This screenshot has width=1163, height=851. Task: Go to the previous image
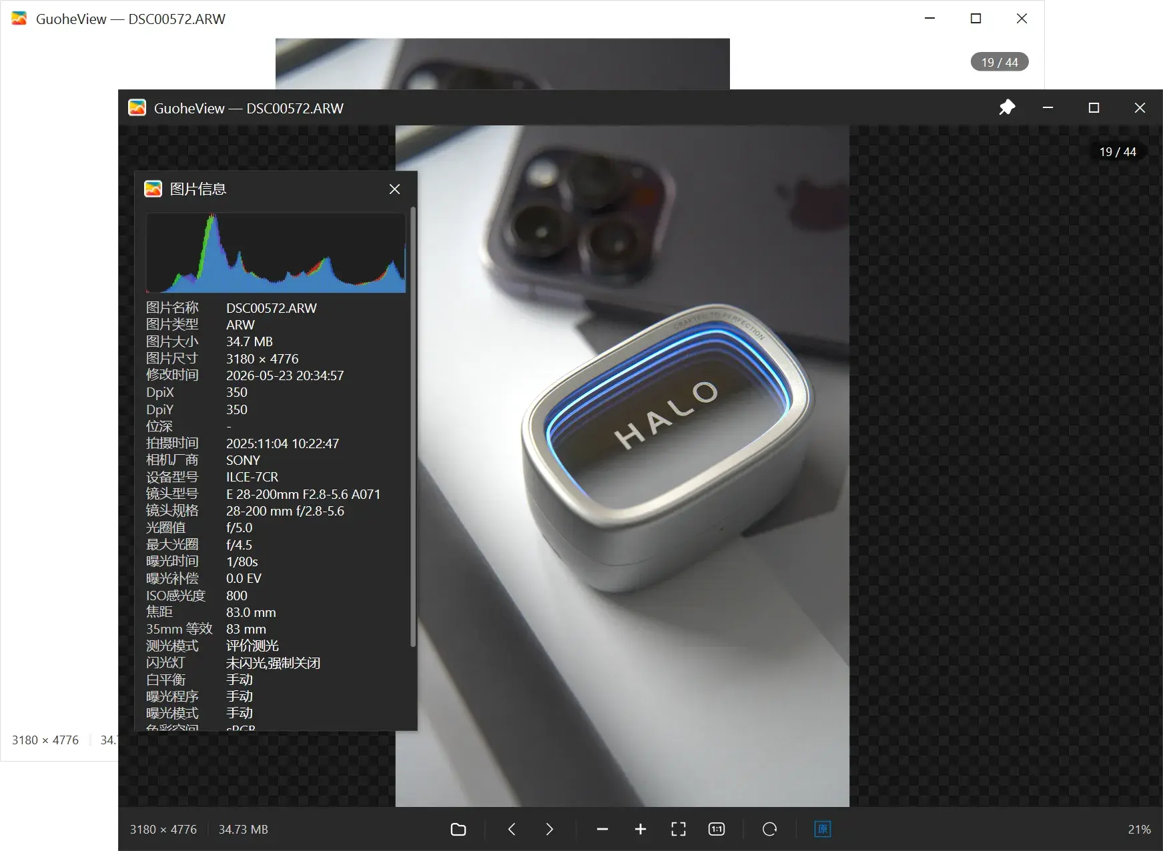pos(512,829)
